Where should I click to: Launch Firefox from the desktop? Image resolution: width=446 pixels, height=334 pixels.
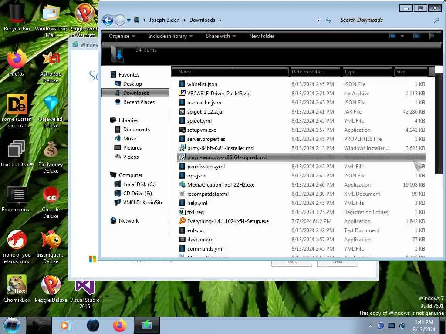click(x=17, y=63)
